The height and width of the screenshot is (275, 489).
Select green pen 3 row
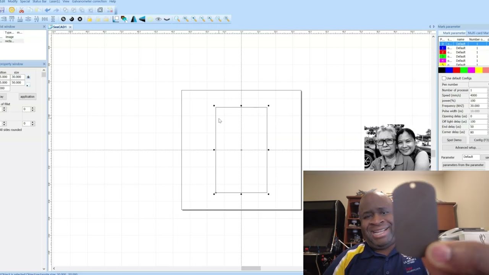464,57
